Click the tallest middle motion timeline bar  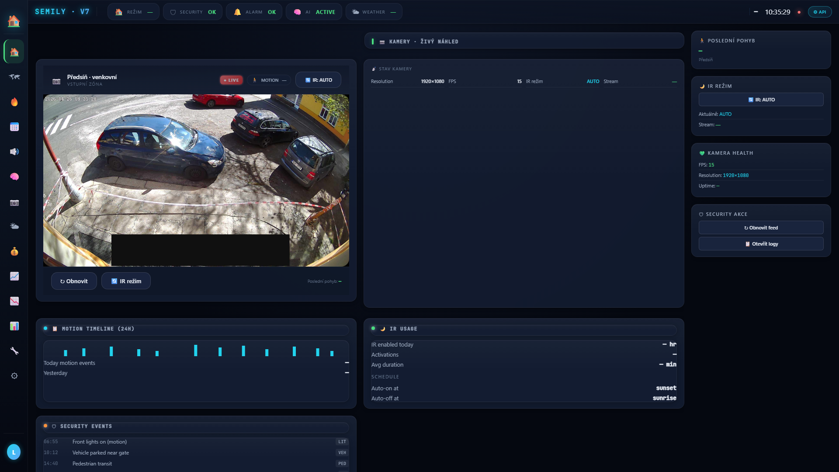196,351
